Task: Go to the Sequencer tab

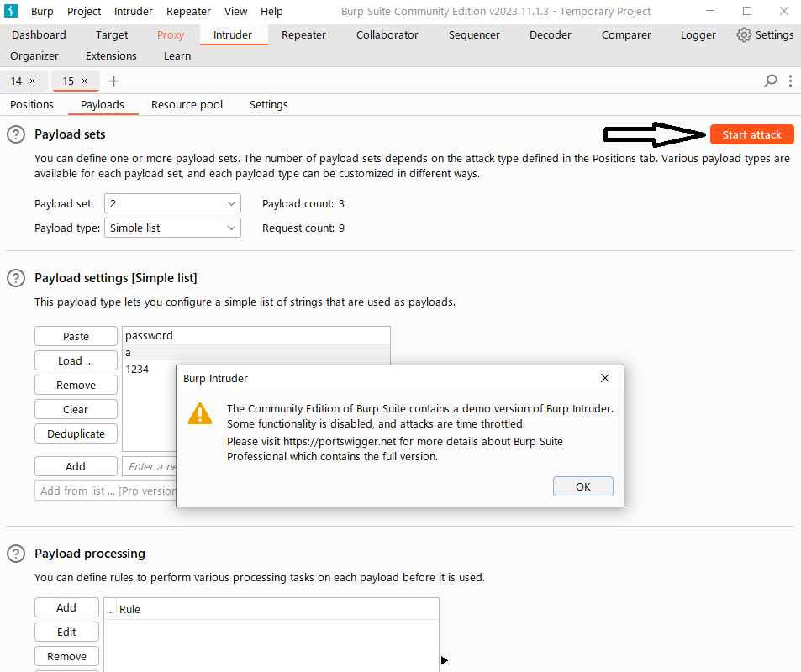Action: point(474,34)
